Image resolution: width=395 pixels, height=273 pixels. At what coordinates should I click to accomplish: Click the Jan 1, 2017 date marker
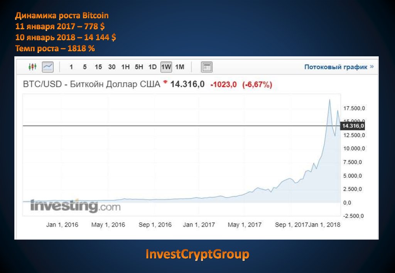[x=199, y=224]
